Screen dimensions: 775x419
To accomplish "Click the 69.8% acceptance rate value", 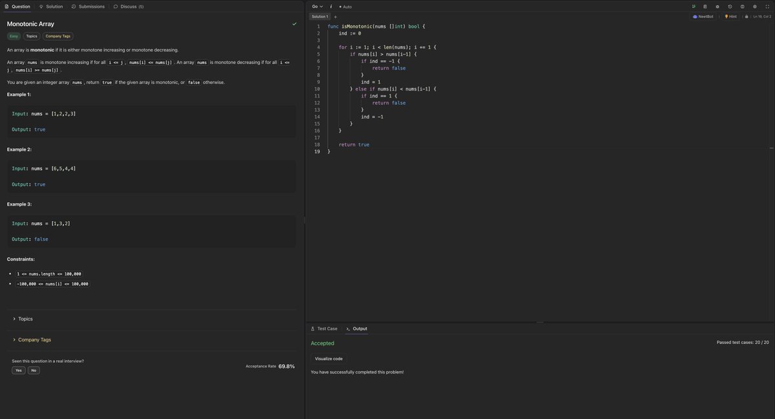I will (287, 367).
